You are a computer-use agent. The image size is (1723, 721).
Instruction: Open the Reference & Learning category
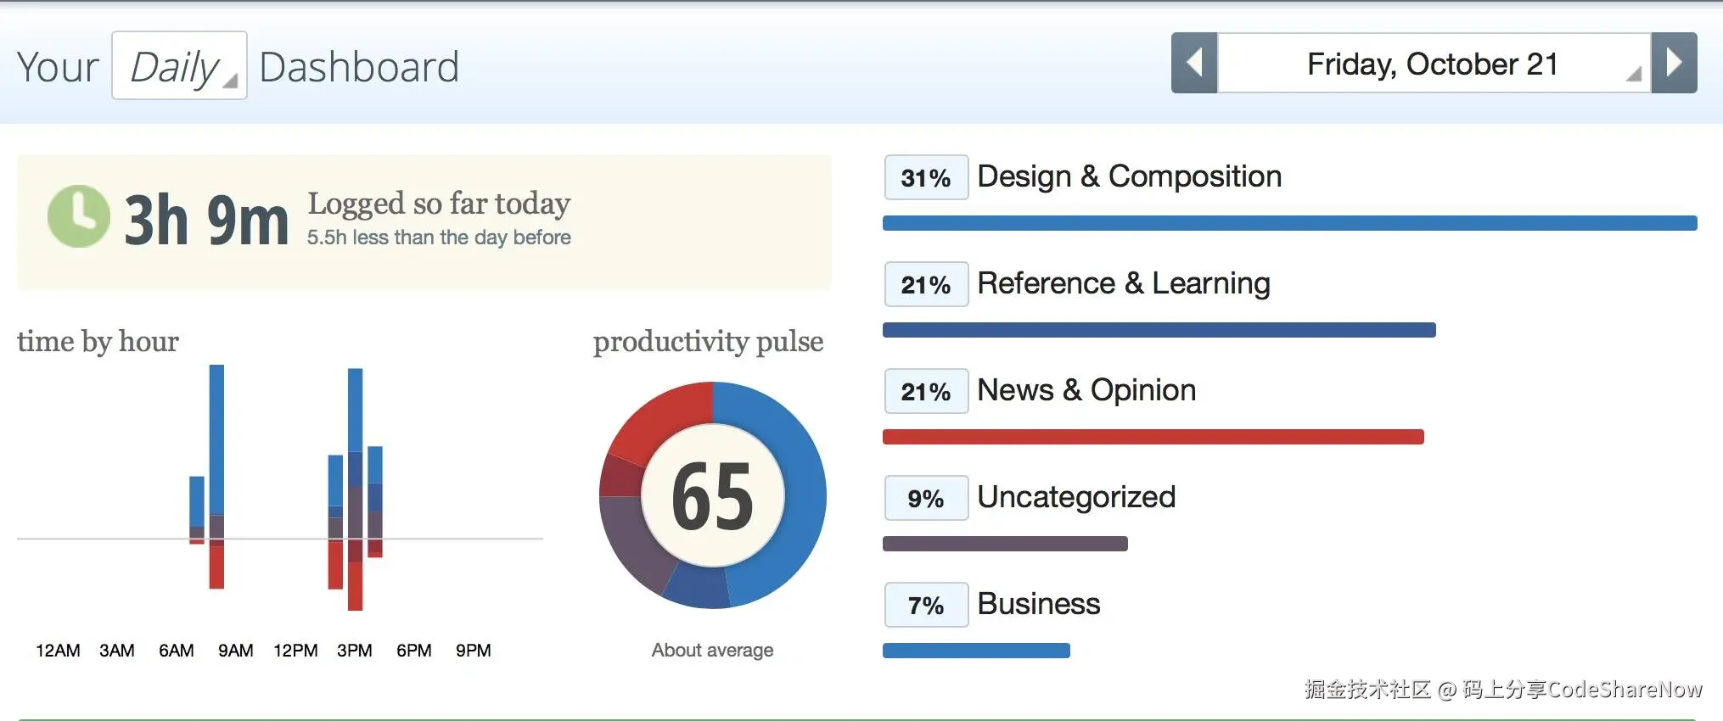pyautogui.click(x=1123, y=283)
